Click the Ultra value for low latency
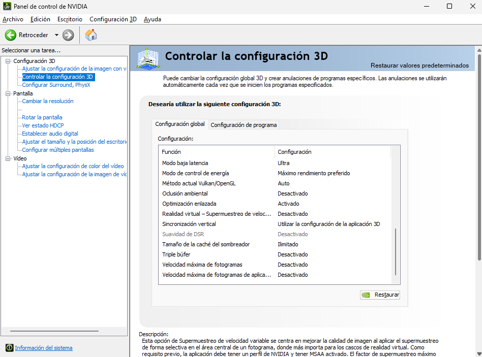Image resolution: width=482 pixels, height=357 pixels. (283, 163)
